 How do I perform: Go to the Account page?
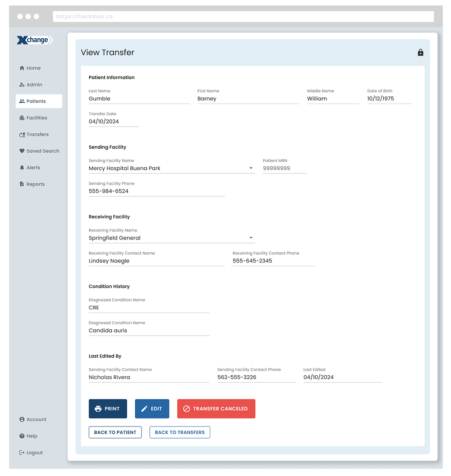click(36, 420)
